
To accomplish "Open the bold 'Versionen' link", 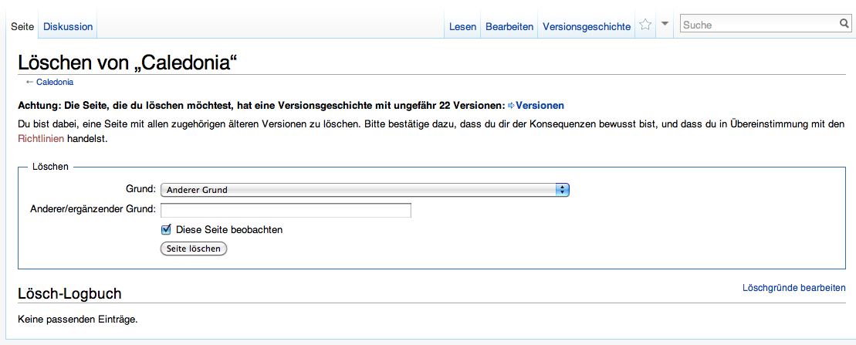I will coord(540,106).
